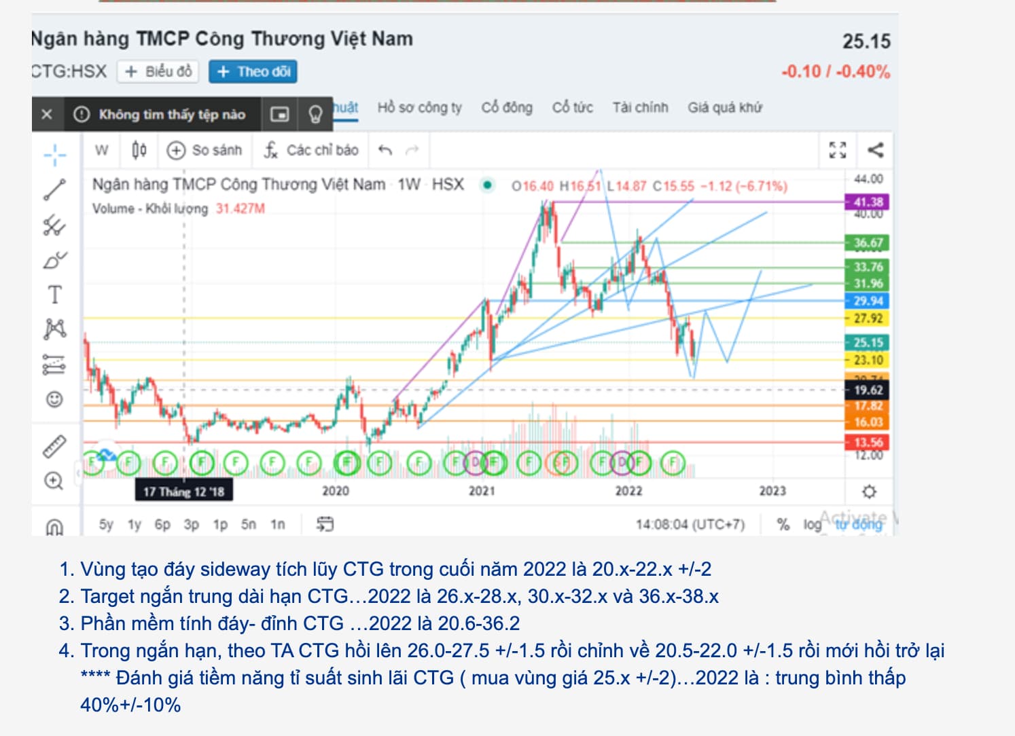The image size is (1015, 736).
Task: Click the 'CTG:HSX' ticker symbol
Action: 69,71
